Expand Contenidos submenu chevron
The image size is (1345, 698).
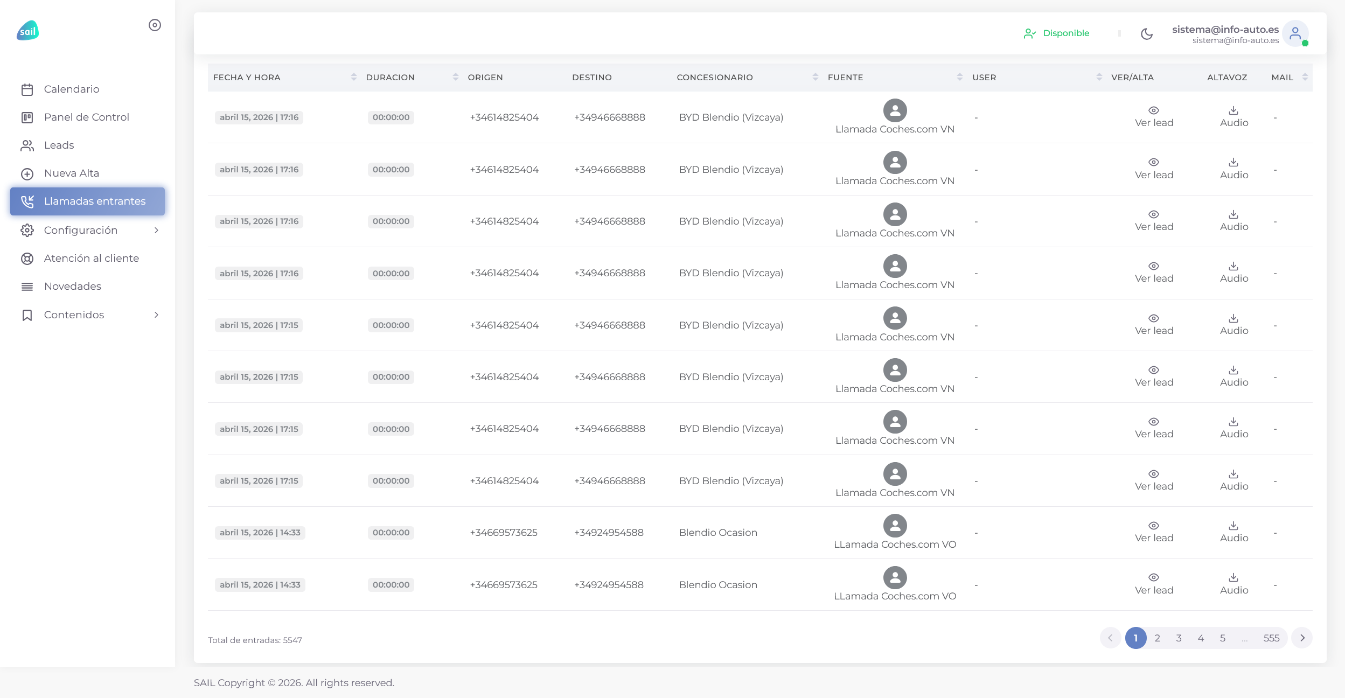point(156,315)
